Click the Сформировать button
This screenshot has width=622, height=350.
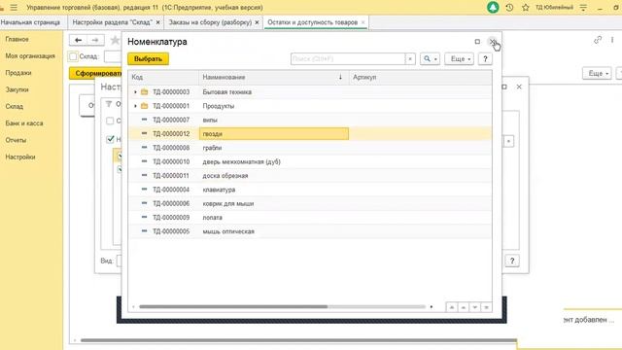click(95, 74)
